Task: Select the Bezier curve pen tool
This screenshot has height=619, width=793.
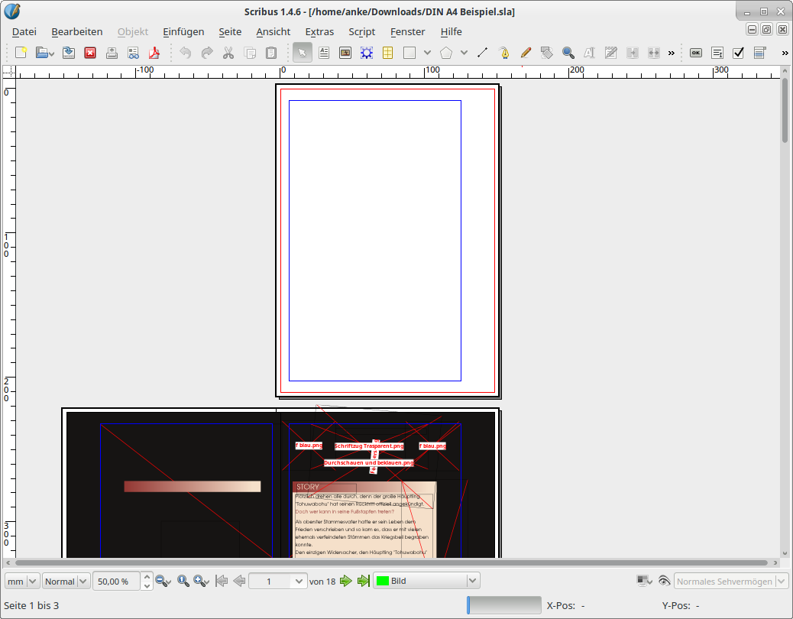Action: coord(504,53)
